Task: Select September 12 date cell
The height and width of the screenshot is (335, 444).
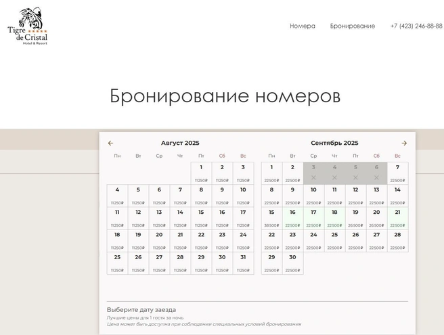Action: click(355, 196)
